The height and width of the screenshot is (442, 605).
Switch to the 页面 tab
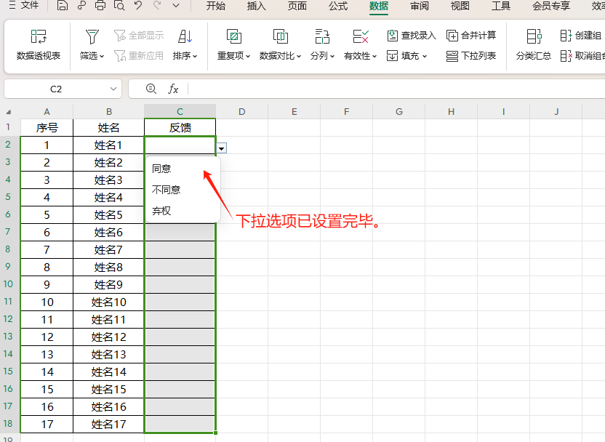[x=297, y=6]
